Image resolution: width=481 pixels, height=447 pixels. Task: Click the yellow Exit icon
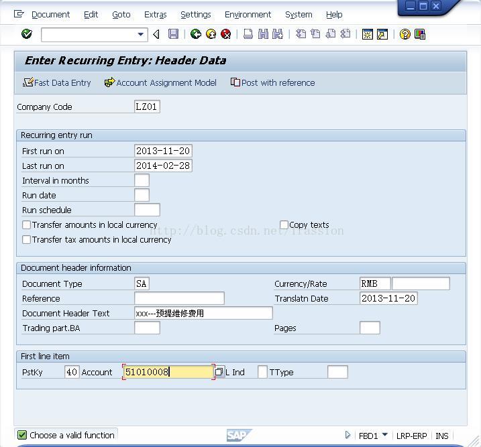coord(211,34)
